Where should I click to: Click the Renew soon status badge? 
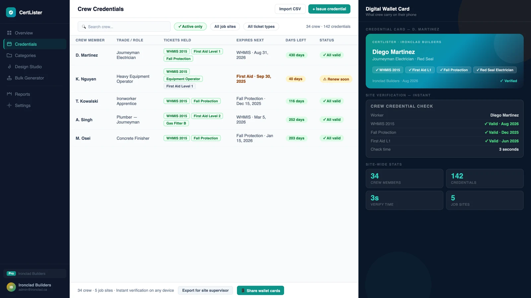[x=336, y=79]
